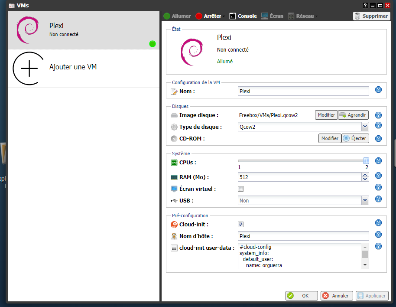Click the Écran virtuel monitor icon
This screenshot has height=307, width=396.
tap(174, 189)
